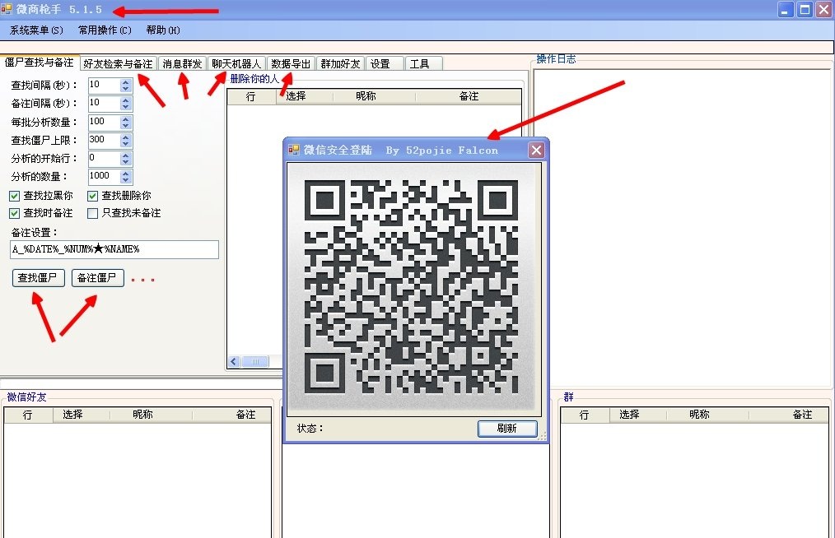Click the 每批分析数量 value field
The image size is (835, 538).
click(x=105, y=122)
